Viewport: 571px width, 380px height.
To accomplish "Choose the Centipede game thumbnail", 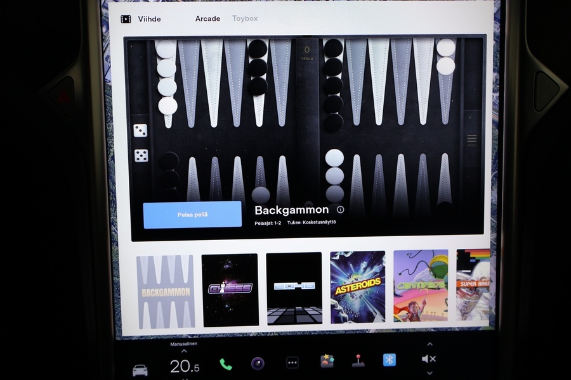I will click(421, 286).
